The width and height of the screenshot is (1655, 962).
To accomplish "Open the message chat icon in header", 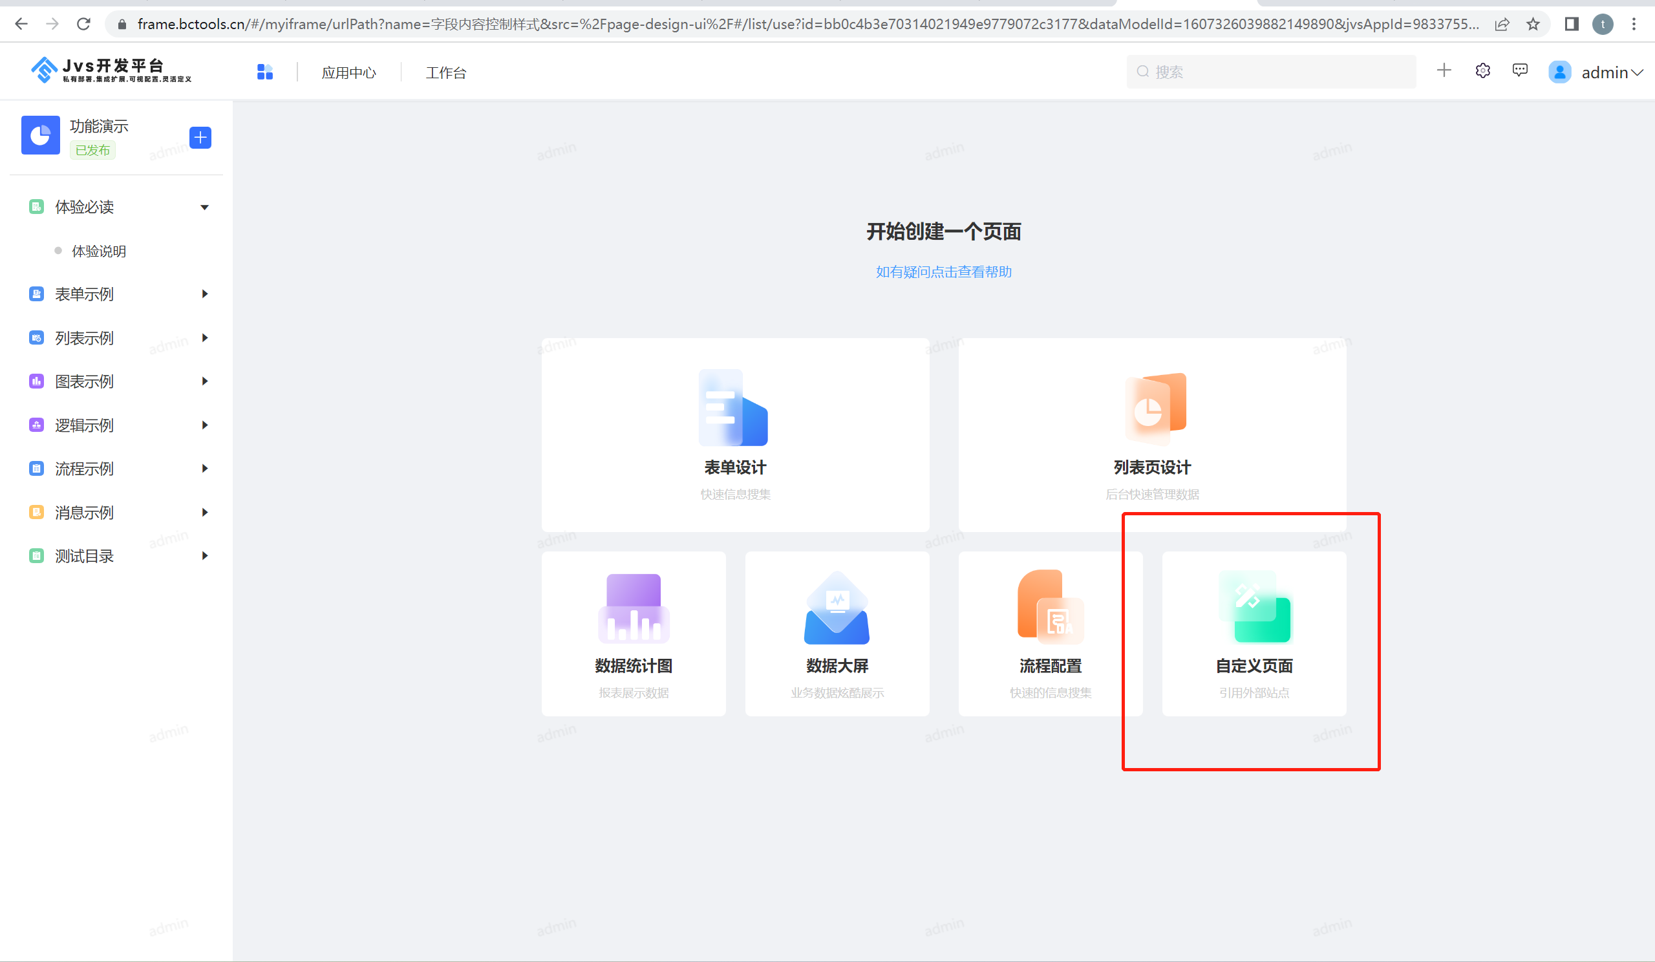I will click(x=1520, y=71).
